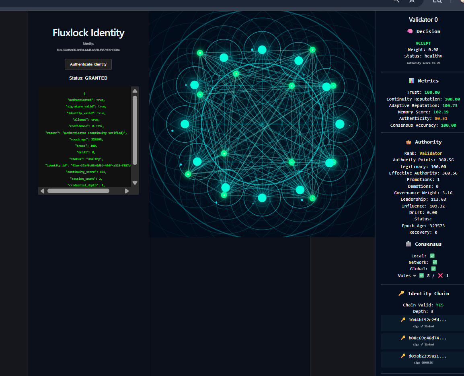The width and height of the screenshot is (464, 376).
Task: Select the rightmost large cyan node in graph
Action: 340,124
